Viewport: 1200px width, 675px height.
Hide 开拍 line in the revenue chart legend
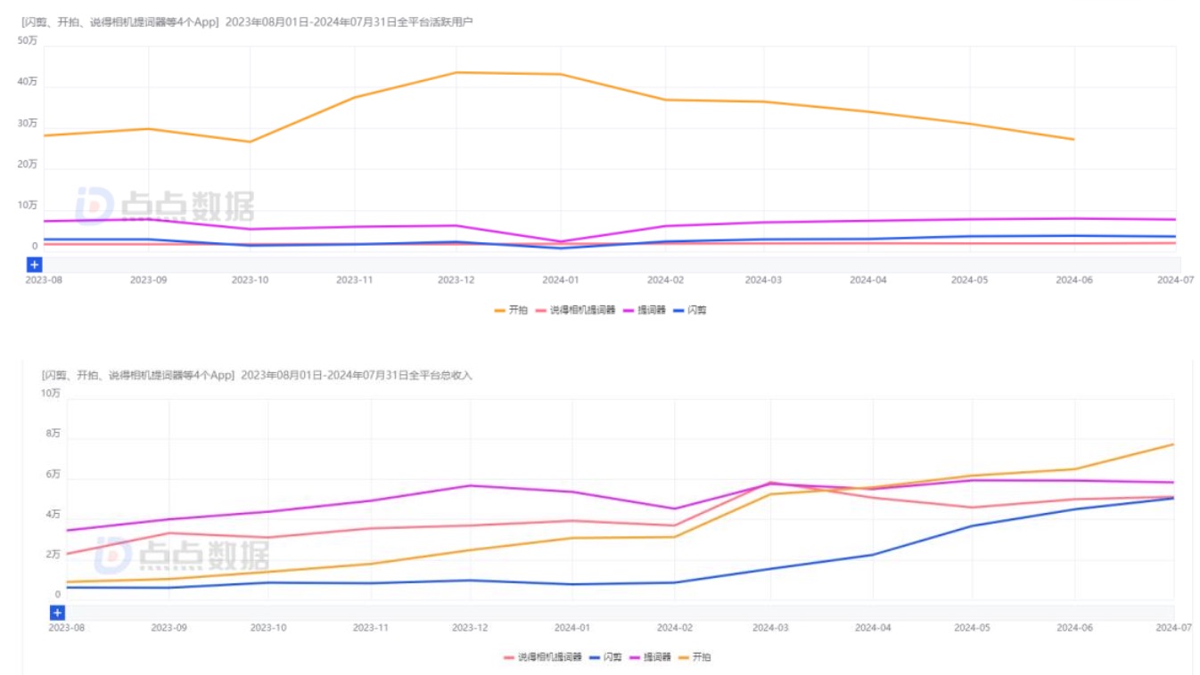pos(695,657)
